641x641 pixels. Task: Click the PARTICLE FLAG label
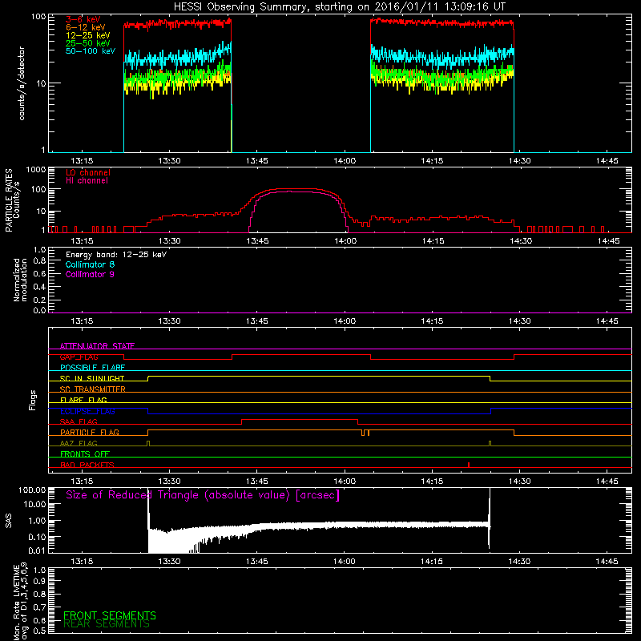pos(90,433)
